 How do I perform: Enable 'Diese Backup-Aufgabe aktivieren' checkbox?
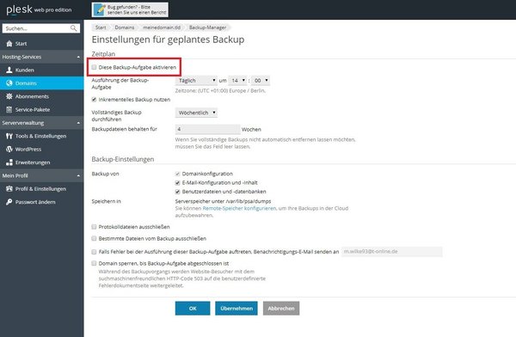click(94, 67)
